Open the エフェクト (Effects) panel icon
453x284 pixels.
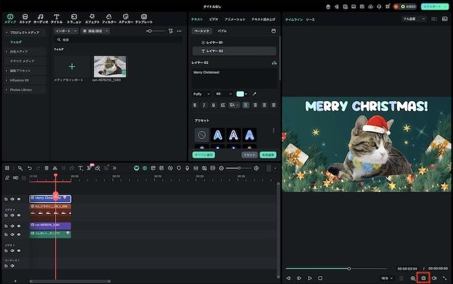93,18
